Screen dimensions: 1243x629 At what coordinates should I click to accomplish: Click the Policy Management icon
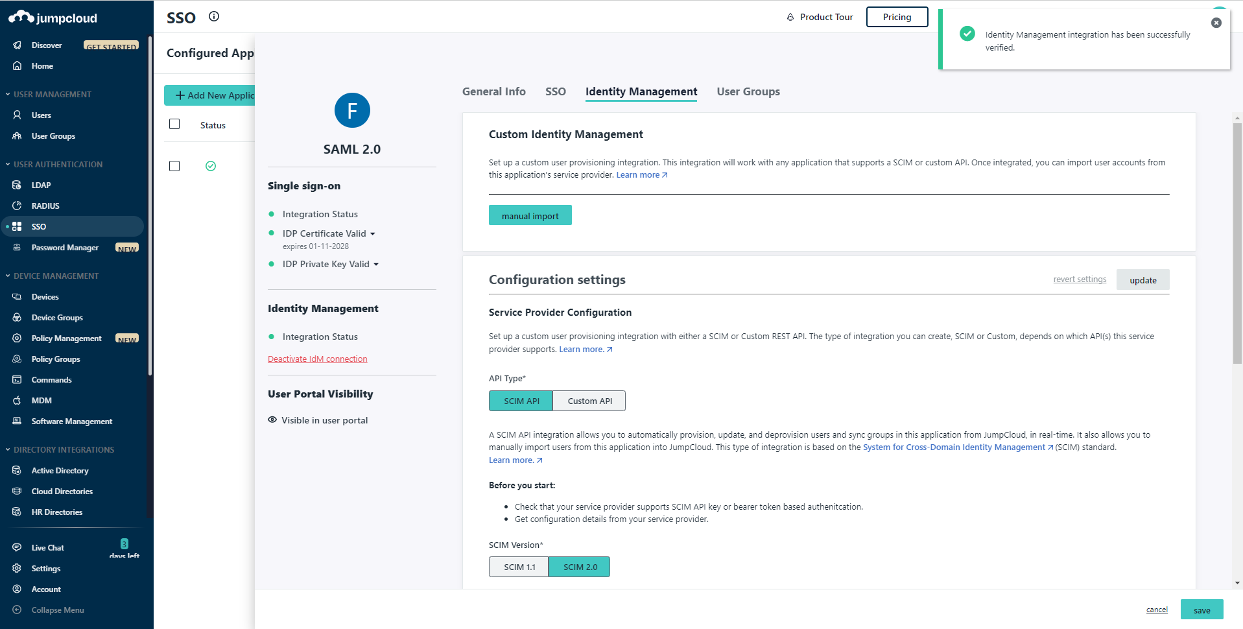point(17,338)
